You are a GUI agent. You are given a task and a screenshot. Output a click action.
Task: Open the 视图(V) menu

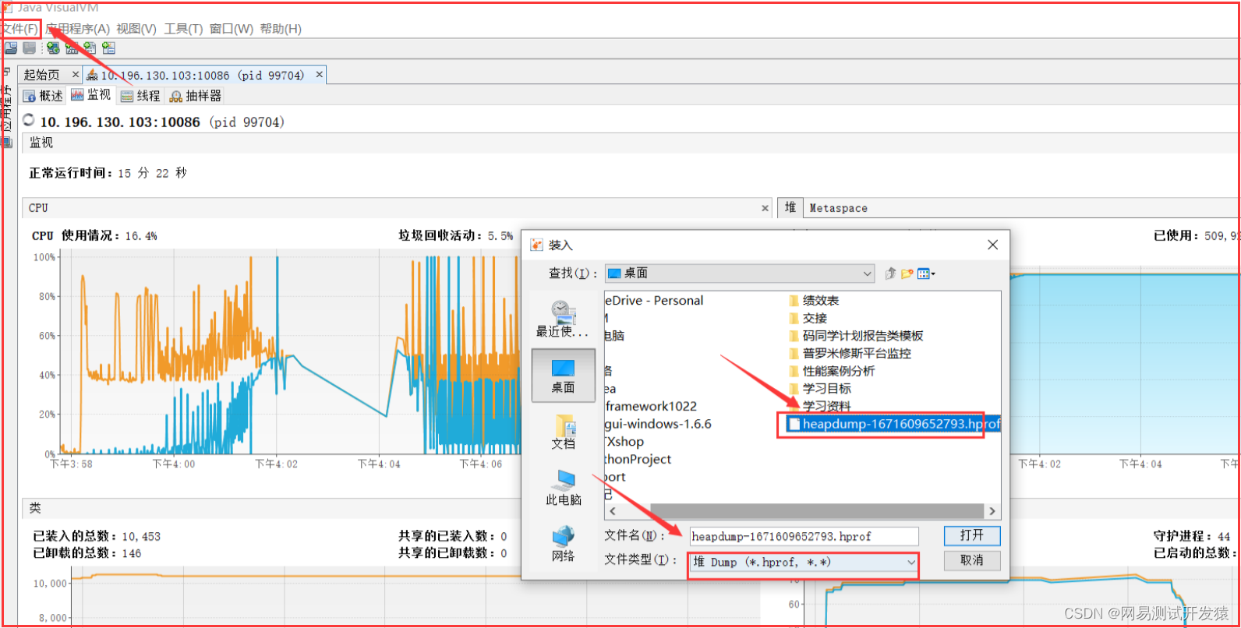pyautogui.click(x=136, y=29)
